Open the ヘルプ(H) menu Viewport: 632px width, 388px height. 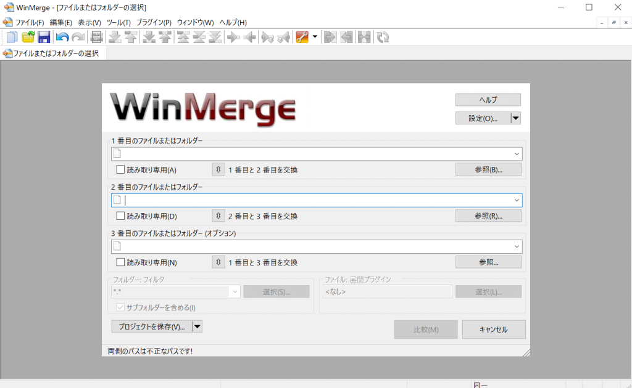coord(233,23)
